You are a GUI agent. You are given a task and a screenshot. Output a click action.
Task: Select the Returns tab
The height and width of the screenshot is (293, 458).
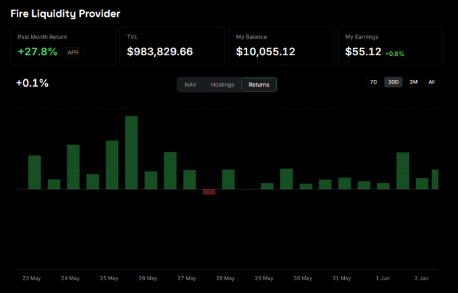pyautogui.click(x=259, y=85)
